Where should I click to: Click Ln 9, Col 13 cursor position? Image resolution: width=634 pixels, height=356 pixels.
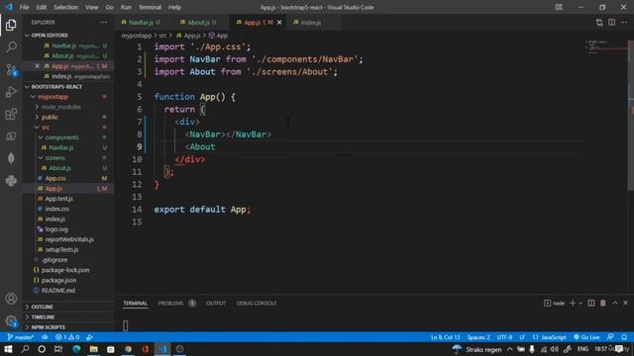(x=445, y=337)
